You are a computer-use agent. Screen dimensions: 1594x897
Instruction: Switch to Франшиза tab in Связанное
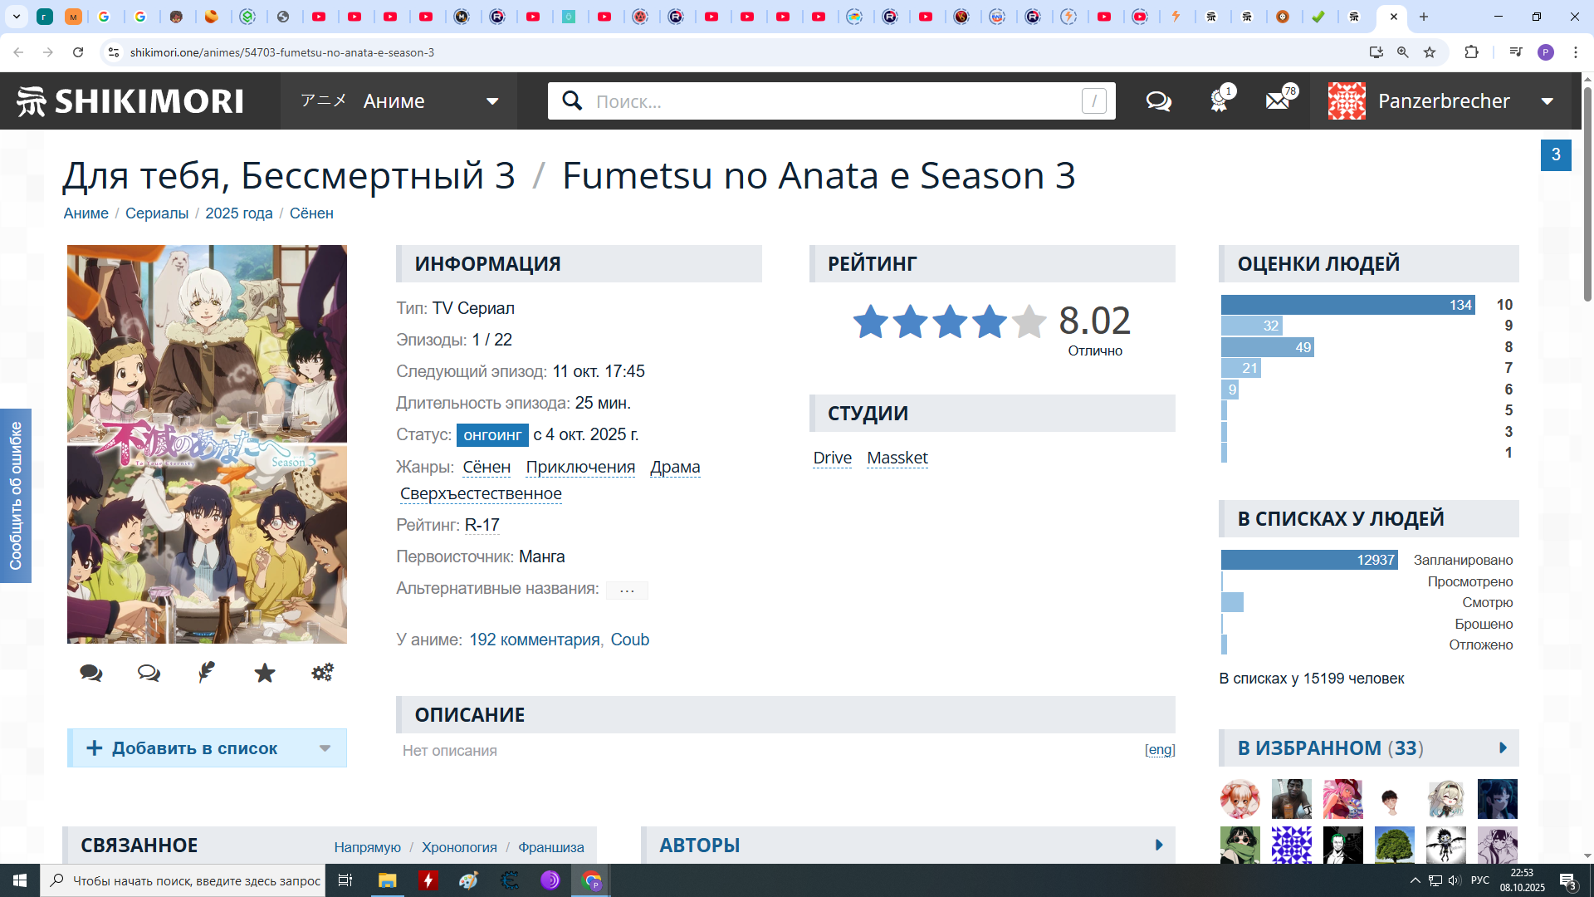pyautogui.click(x=550, y=847)
